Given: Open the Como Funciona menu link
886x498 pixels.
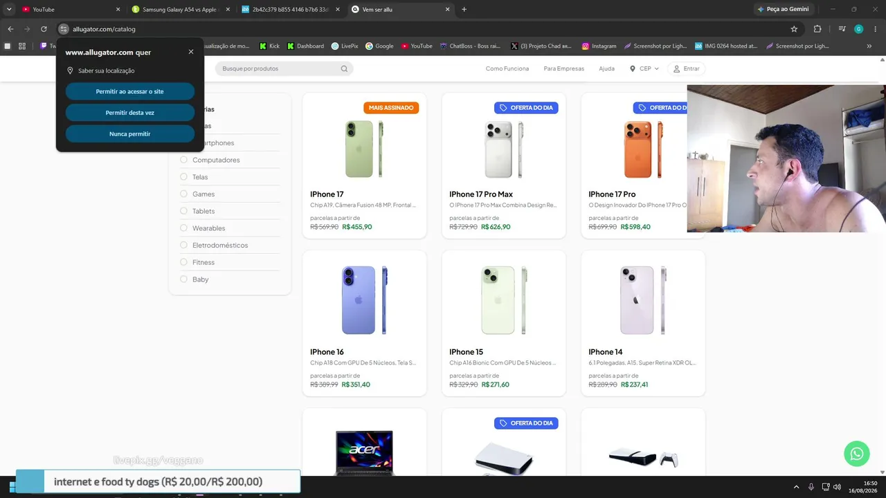Looking at the screenshot, I should click(x=507, y=68).
